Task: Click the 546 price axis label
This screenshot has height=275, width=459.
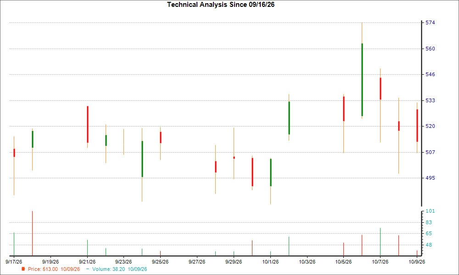Action: click(430, 75)
